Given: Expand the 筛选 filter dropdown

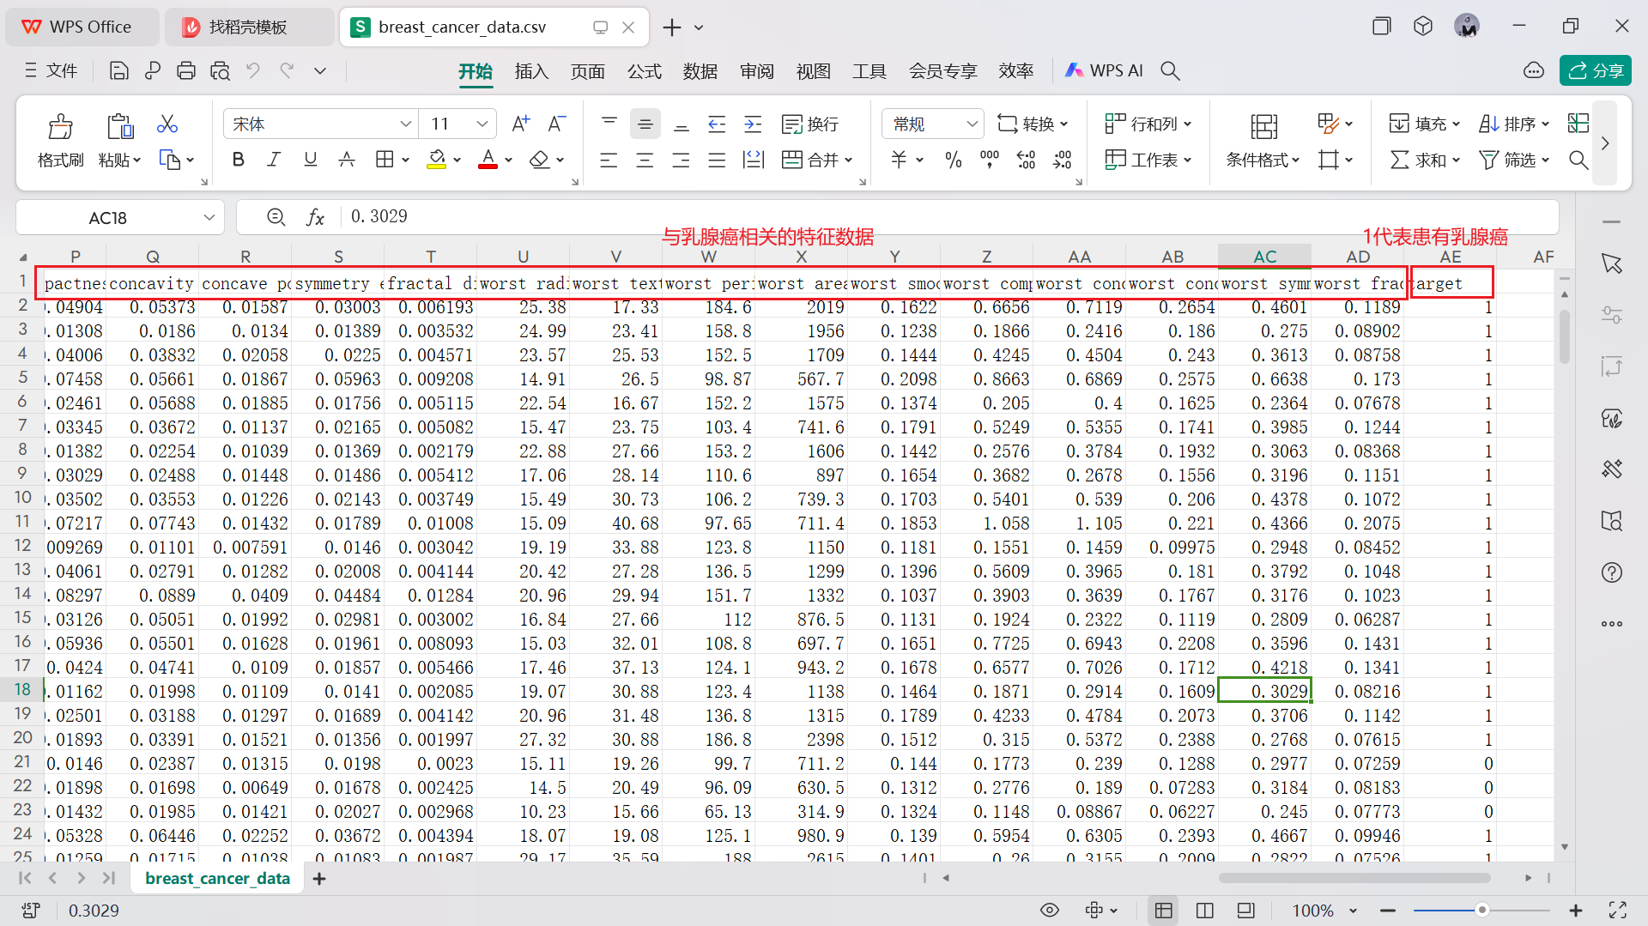Looking at the screenshot, I should (1545, 160).
